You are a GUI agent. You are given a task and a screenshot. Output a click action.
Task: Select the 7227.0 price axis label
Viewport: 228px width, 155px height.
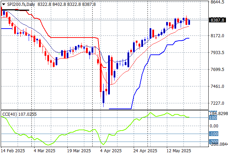pos(217,103)
